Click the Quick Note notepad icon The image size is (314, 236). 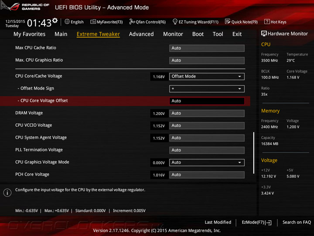click(228, 22)
